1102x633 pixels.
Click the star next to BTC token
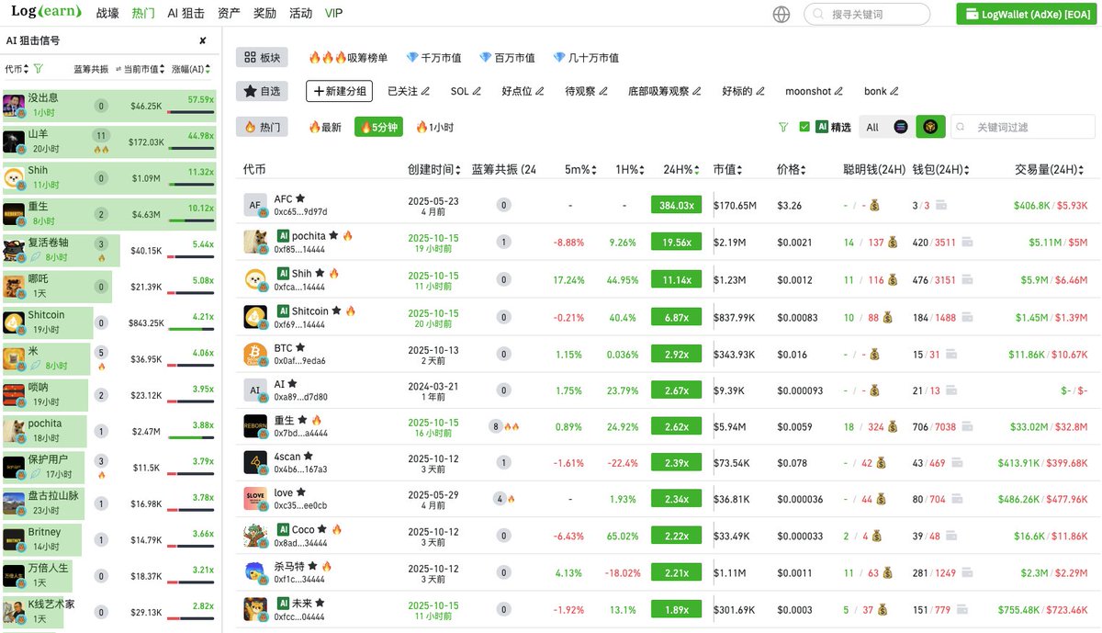tap(300, 348)
